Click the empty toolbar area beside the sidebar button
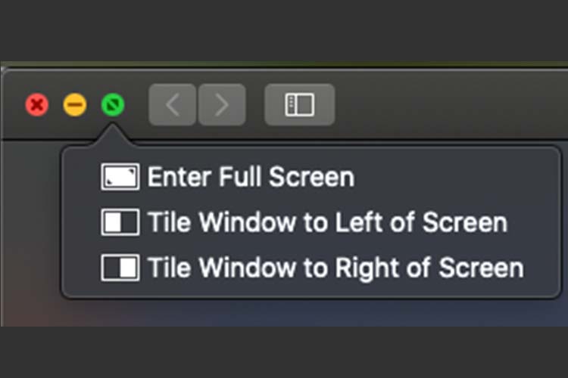The height and width of the screenshot is (378, 568). (449, 104)
